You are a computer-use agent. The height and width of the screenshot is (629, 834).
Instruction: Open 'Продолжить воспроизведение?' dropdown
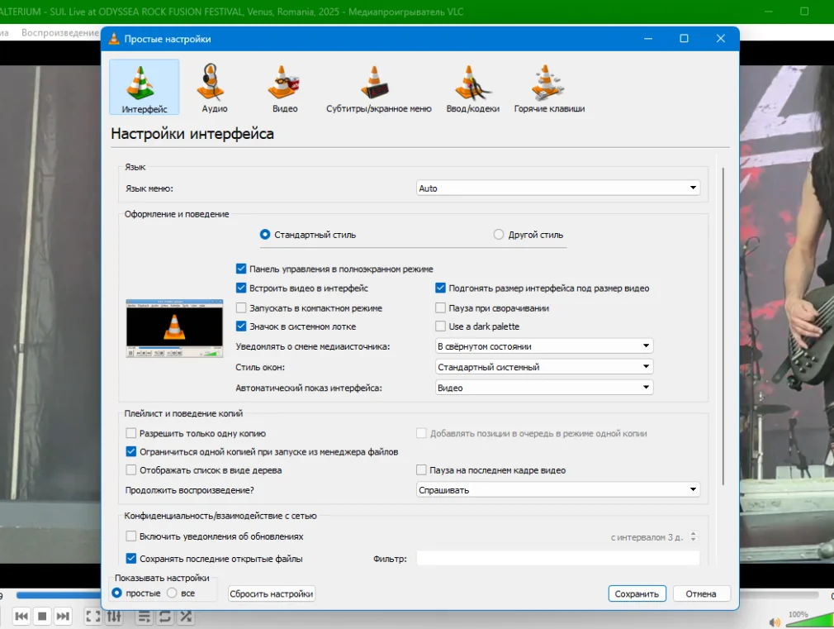[558, 490]
